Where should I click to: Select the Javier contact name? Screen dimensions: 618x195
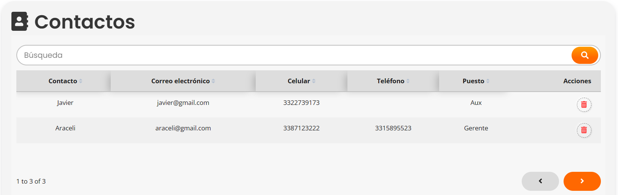click(x=65, y=103)
